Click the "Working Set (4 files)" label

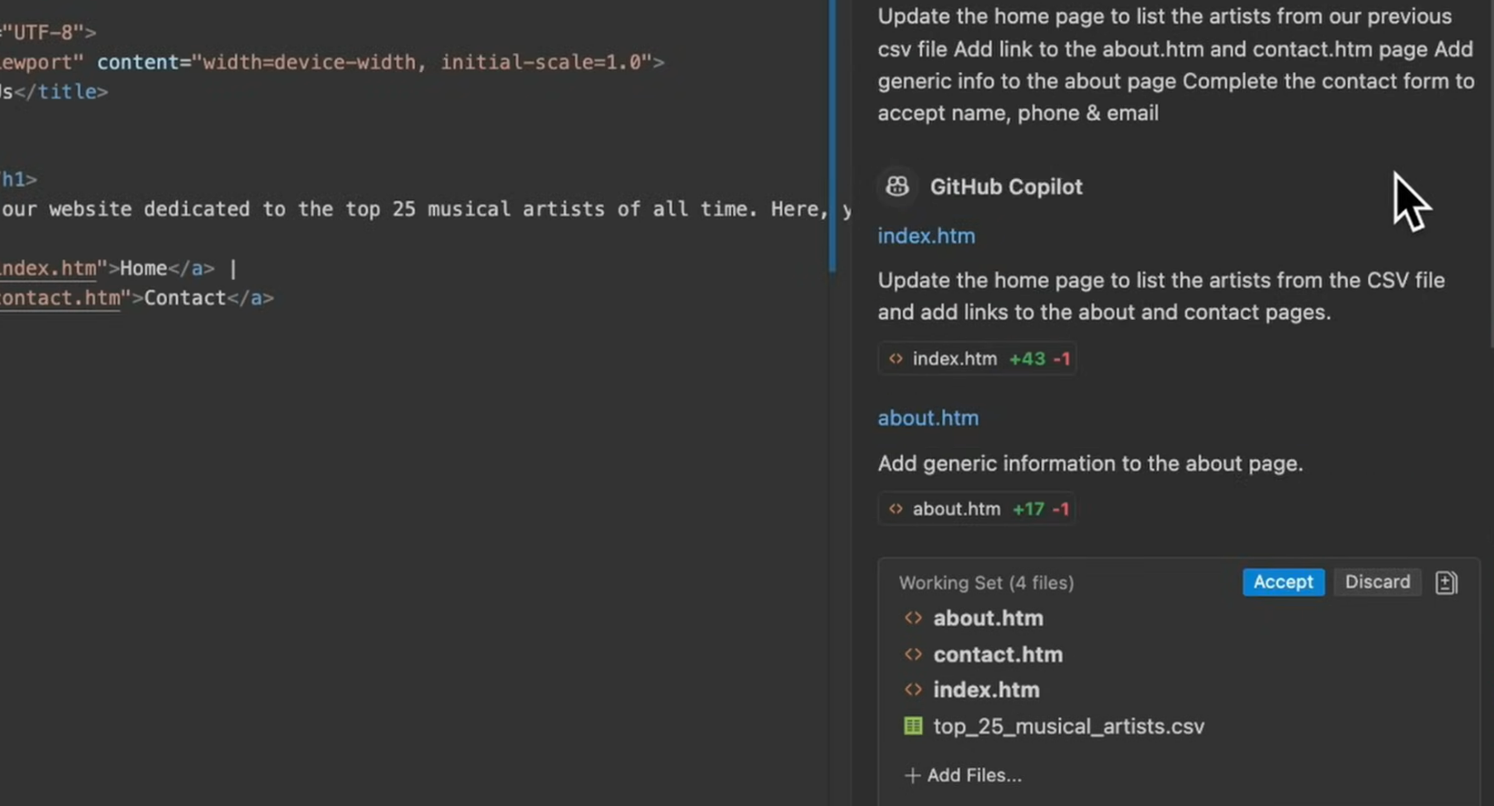point(986,583)
